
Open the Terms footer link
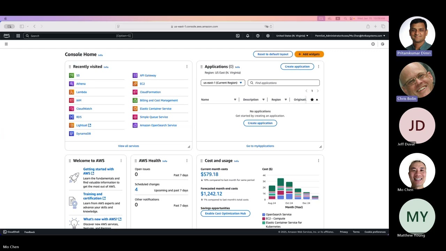(x=356, y=232)
